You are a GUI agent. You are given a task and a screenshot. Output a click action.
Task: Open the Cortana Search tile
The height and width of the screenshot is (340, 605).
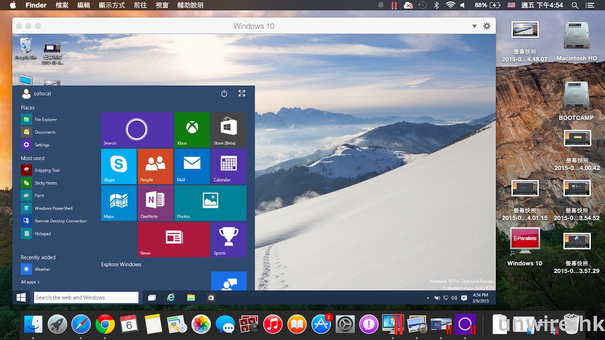click(137, 130)
